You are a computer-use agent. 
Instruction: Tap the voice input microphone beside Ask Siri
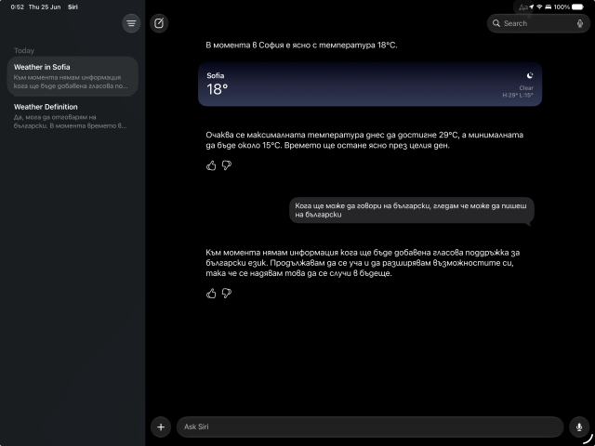579,427
